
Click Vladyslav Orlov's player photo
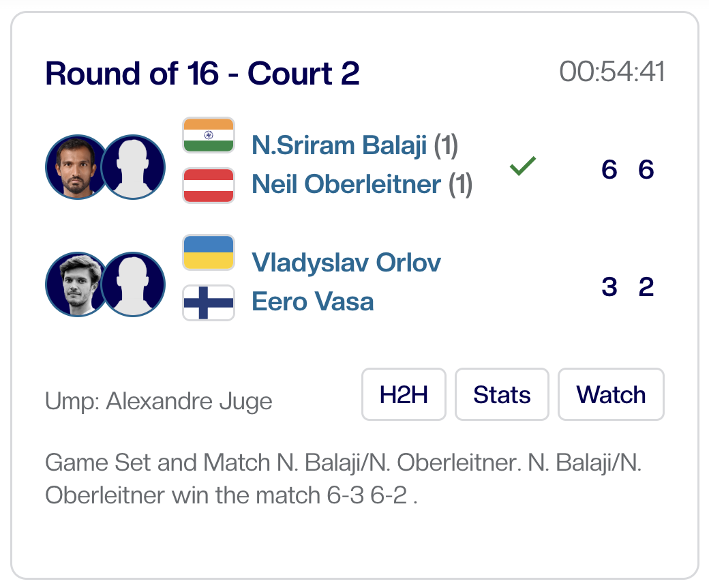tap(74, 284)
